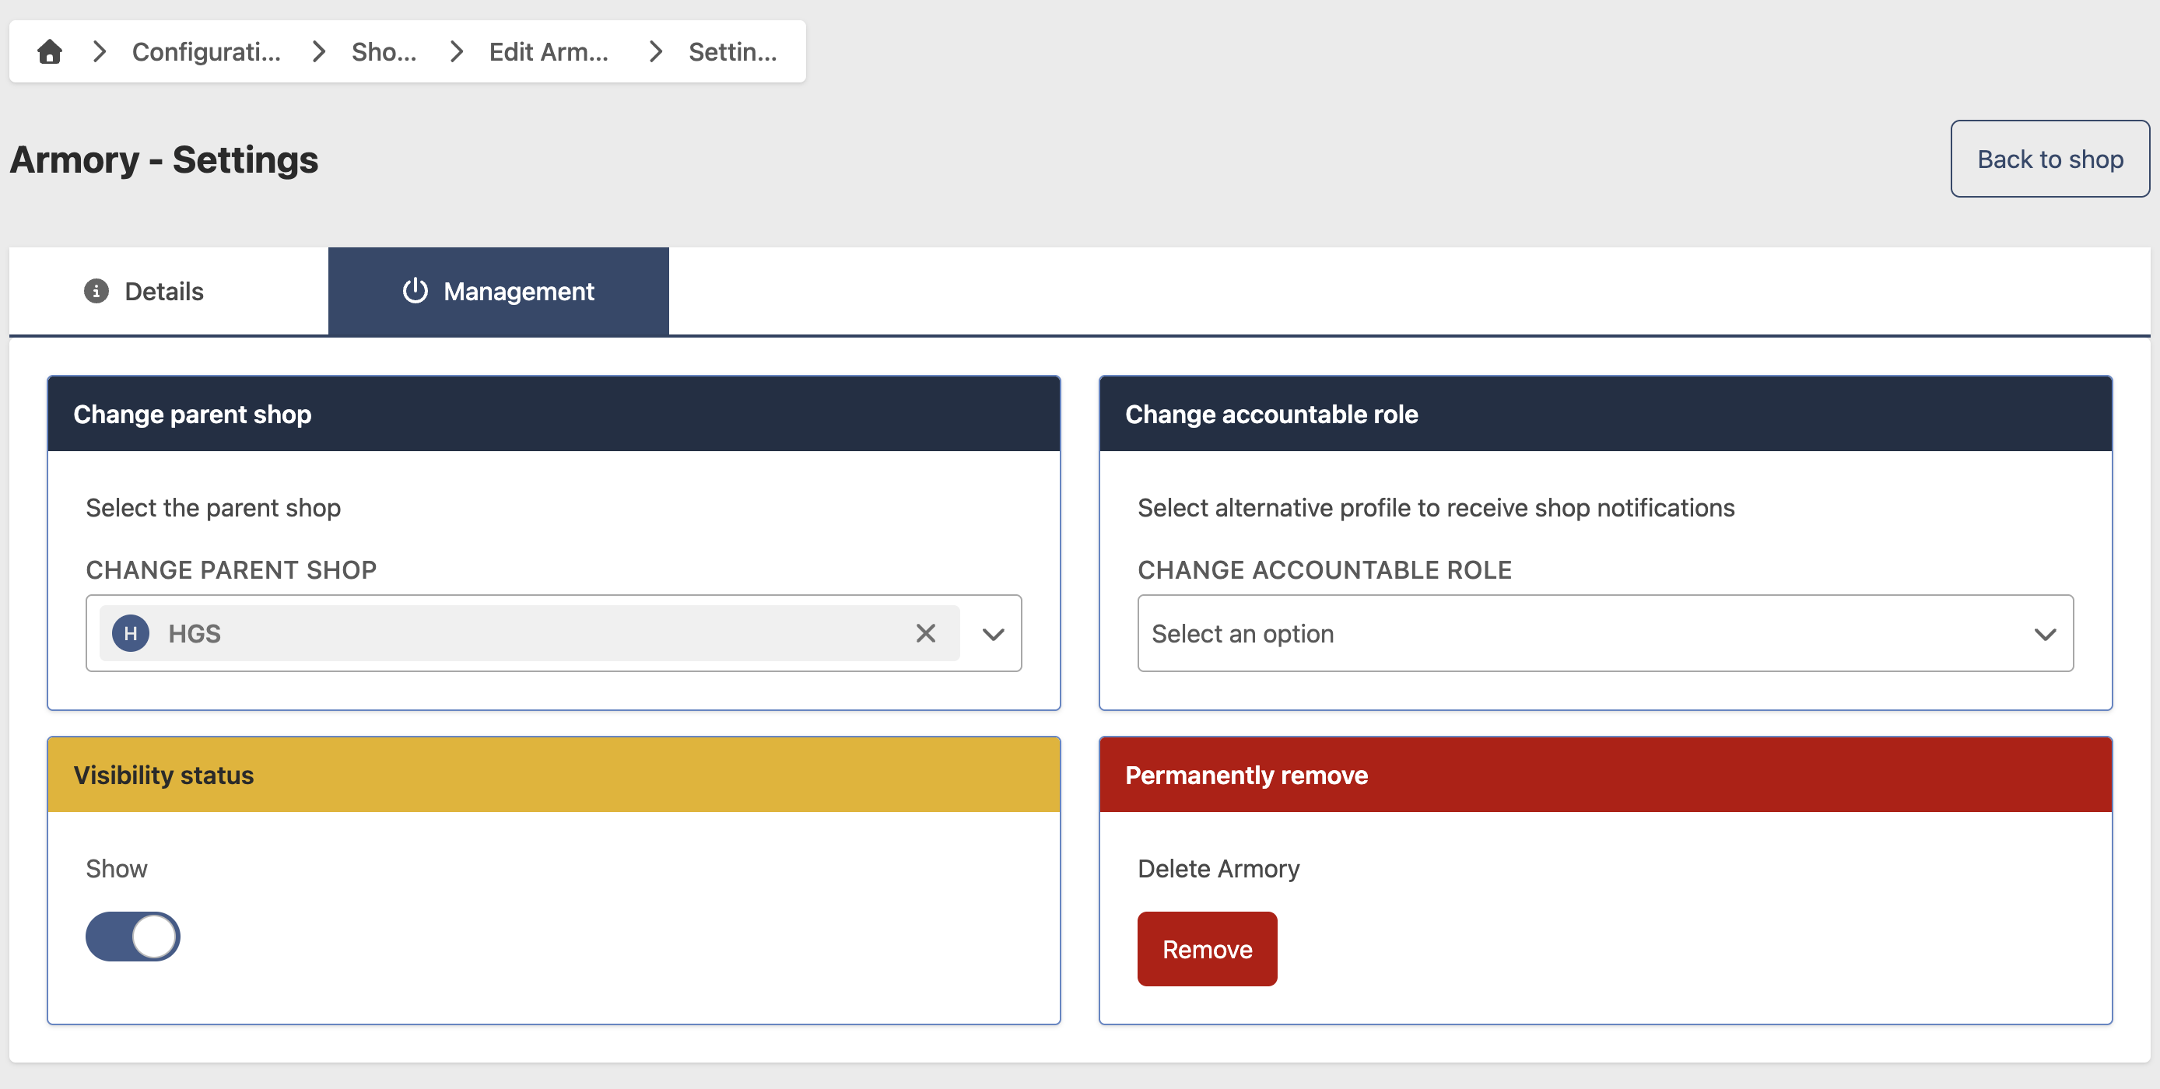
Task: Click the power icon on Management tab
Action: (x=415, y=291)
